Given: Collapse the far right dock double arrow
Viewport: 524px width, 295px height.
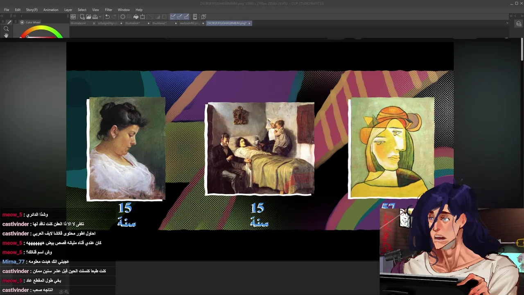Looking at the screenshot, I should (521, 16).
